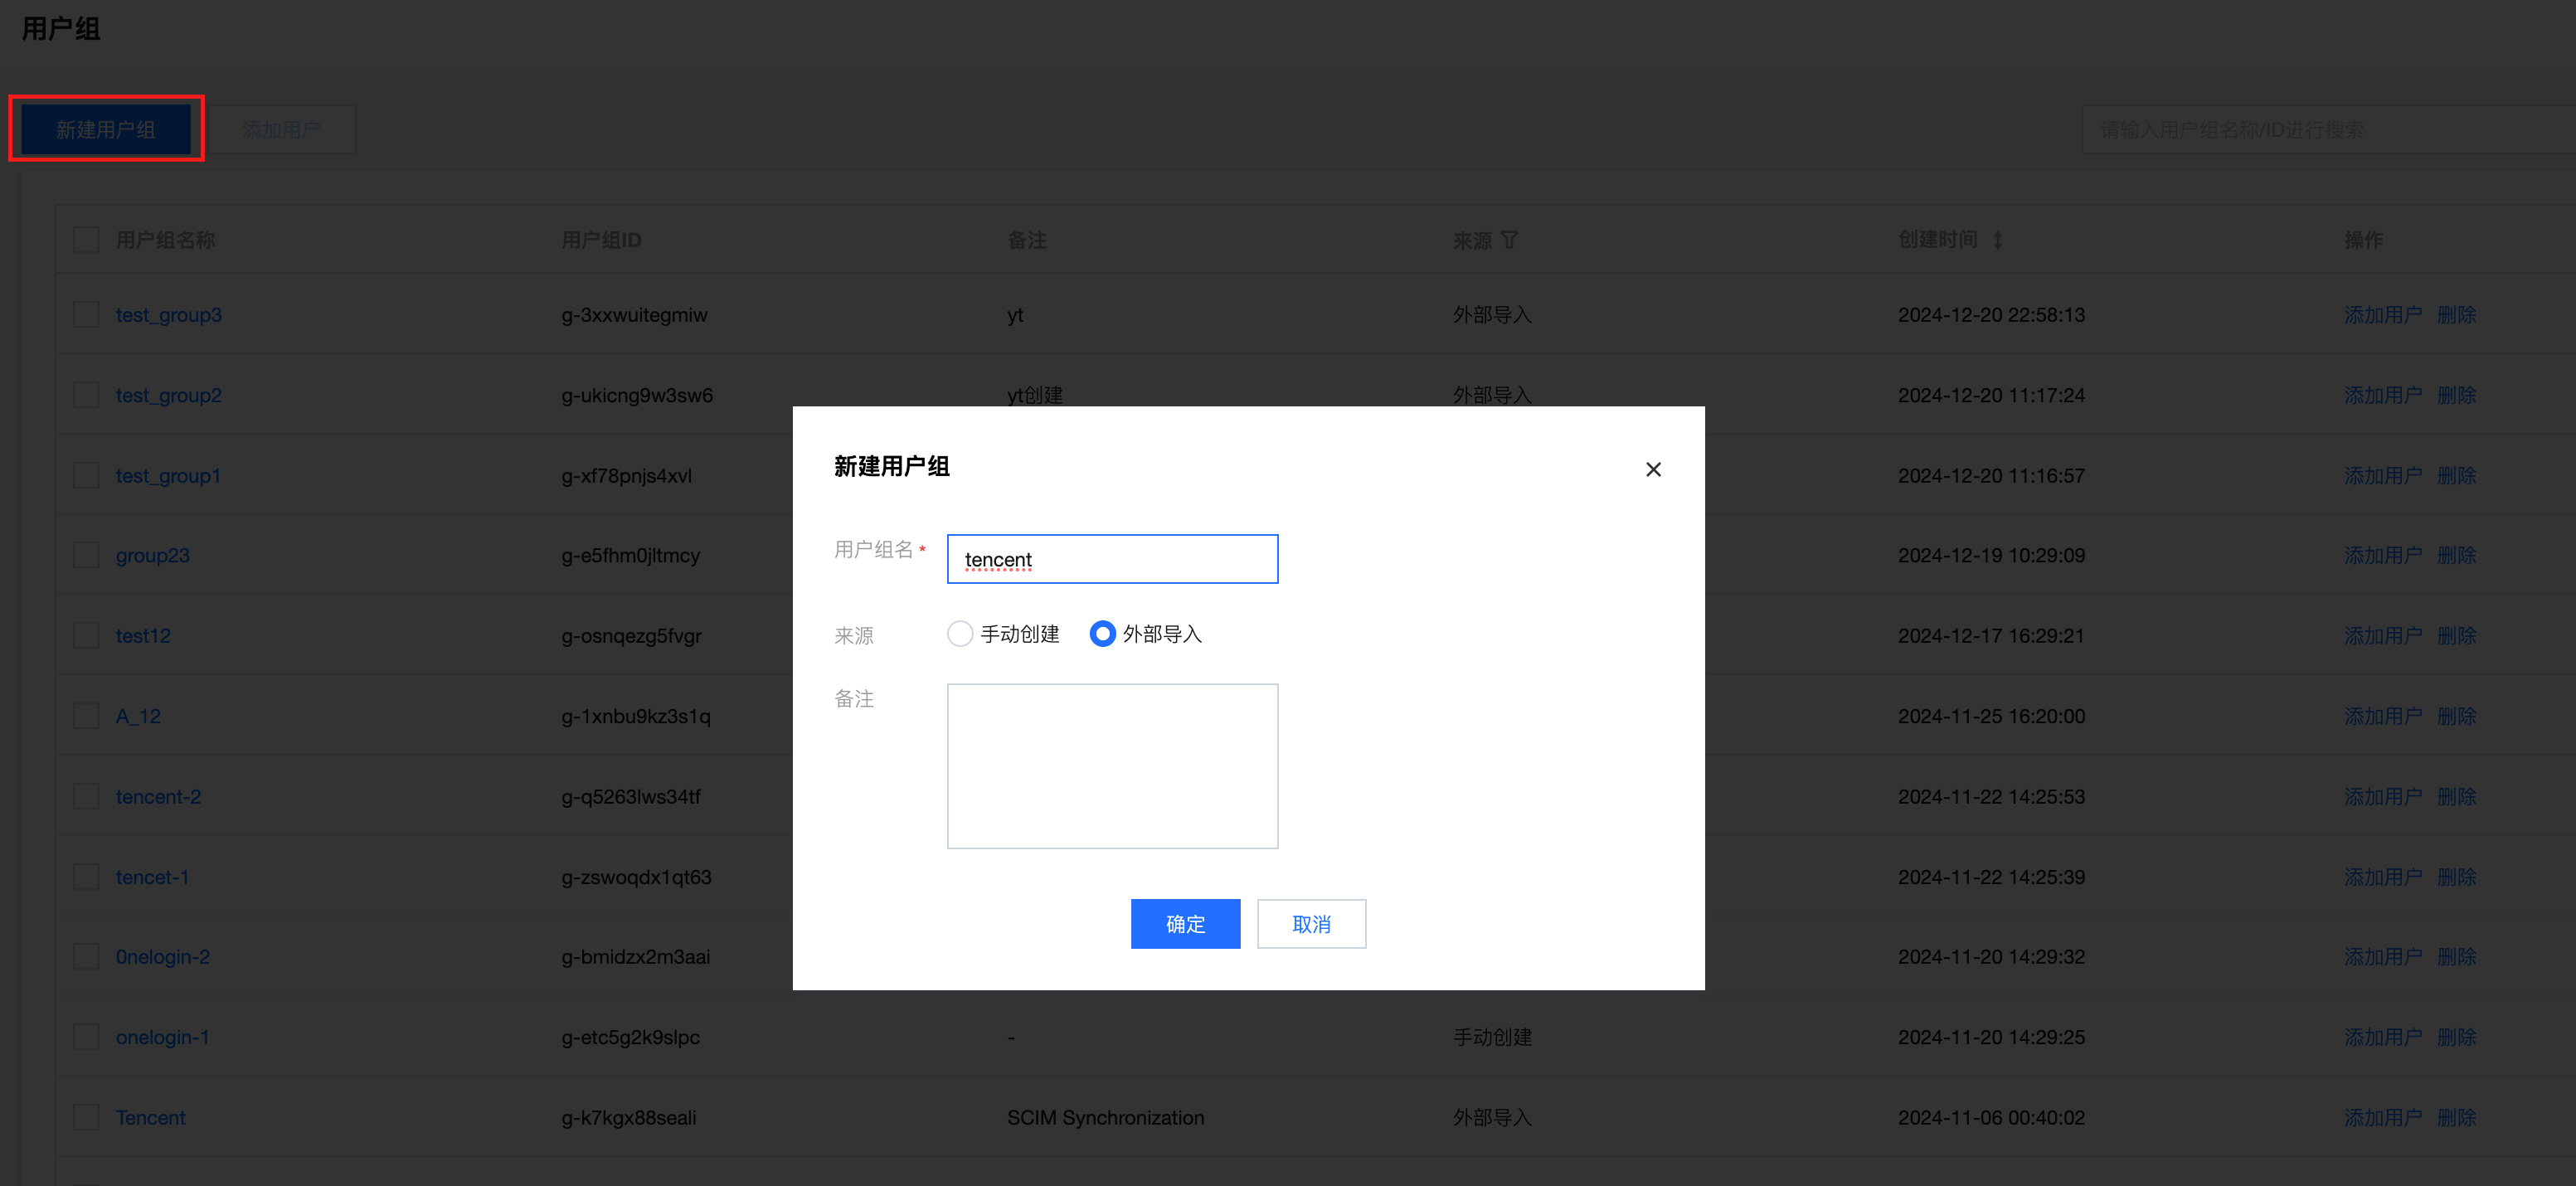
Task: Open the test_group2 group link
Action: click(x=168, y=395)
